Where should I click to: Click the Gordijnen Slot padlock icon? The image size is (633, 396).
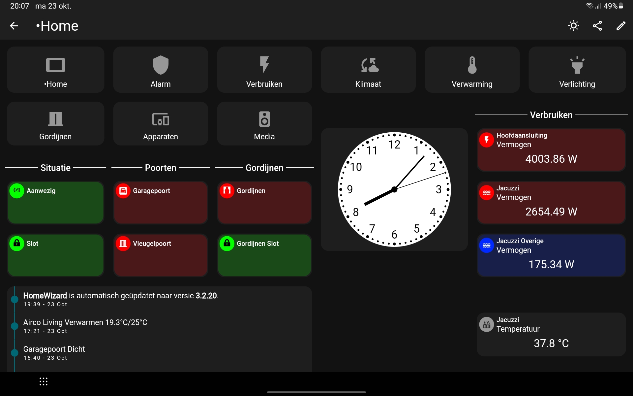[x=227, y=244]
